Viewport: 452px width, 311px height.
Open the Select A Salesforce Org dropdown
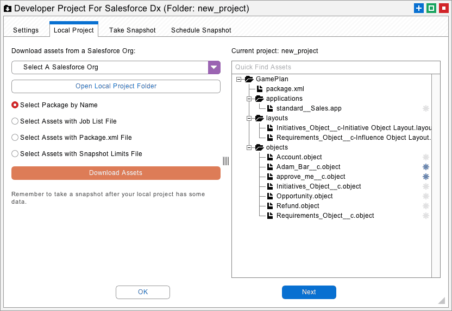click(214, 67)
